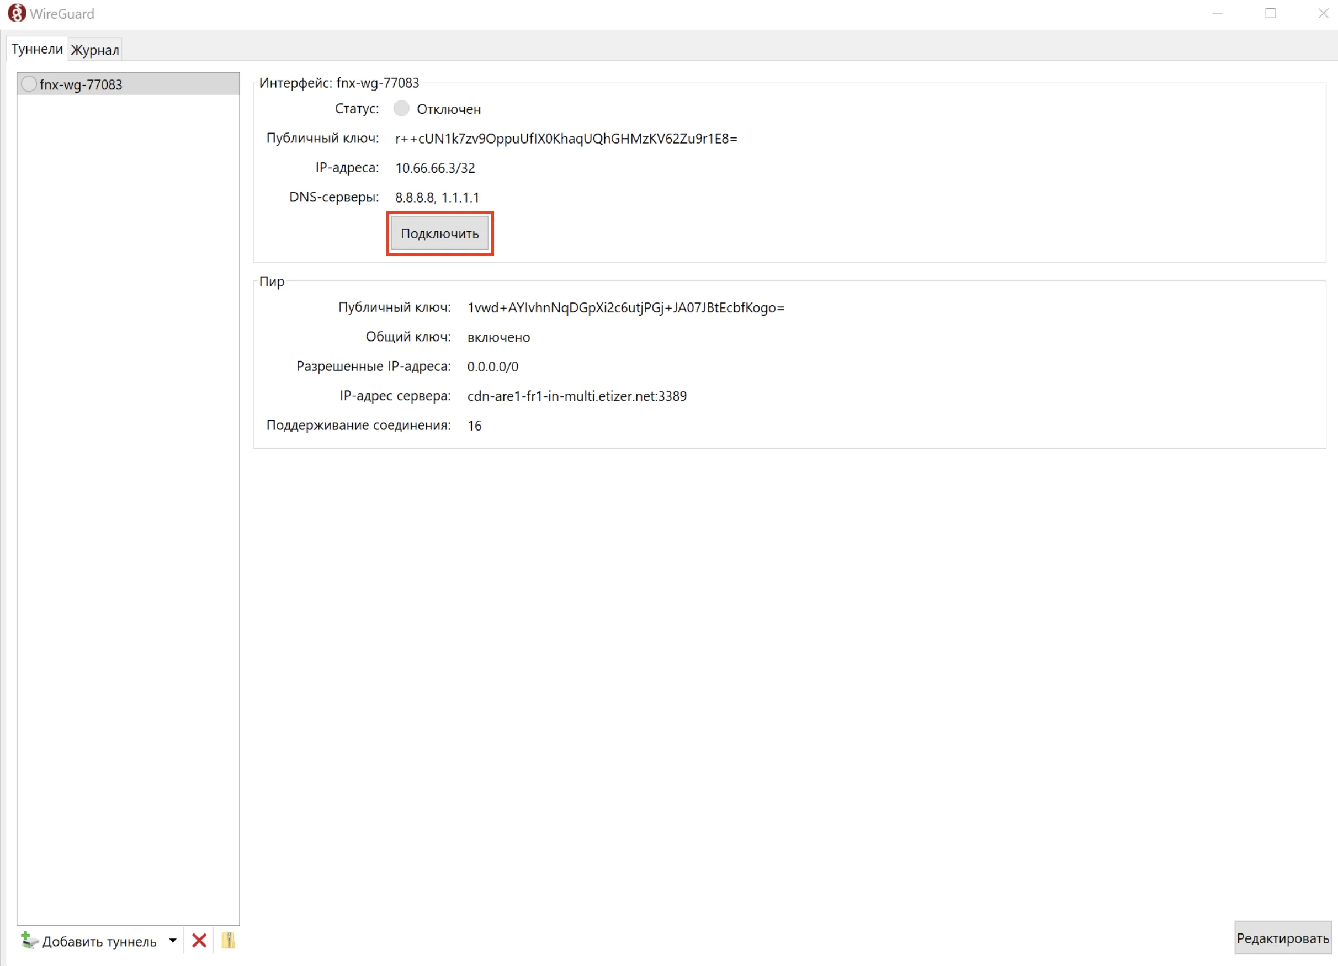The height and width of the screenshot is (966, 1338).
Task: Click status circle beside fnx-wg-77083 tunnel
Action: [x=28, y=84]
